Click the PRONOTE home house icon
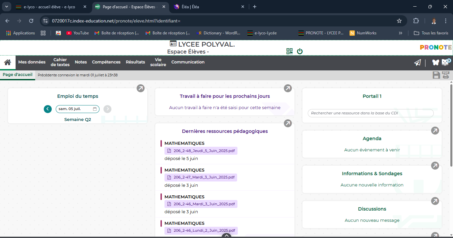 pyautogui.click(x=8, y=62)
